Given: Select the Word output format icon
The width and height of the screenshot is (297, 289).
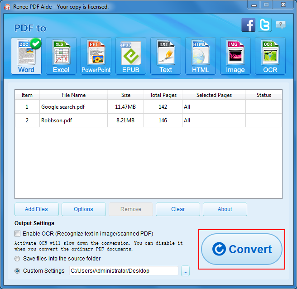Looking at the screenshot, I should pyautogui.click(x=26, y=56).
